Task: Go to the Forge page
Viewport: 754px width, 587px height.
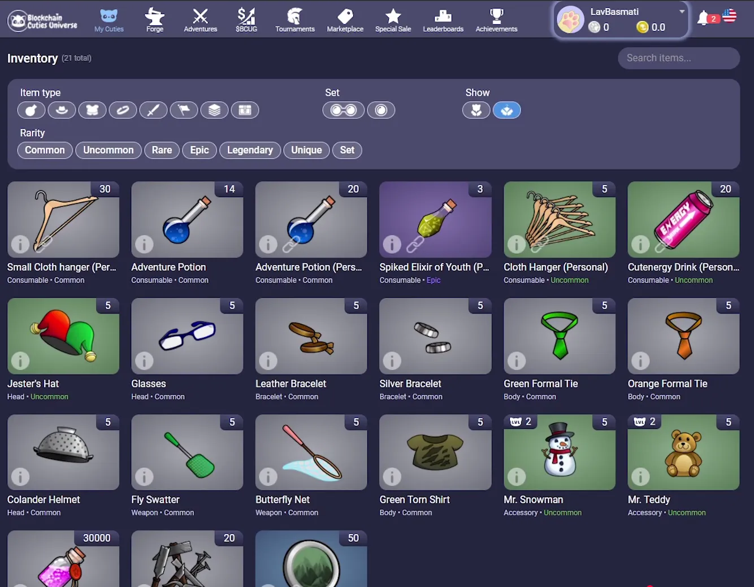Action: coord(155,21)
